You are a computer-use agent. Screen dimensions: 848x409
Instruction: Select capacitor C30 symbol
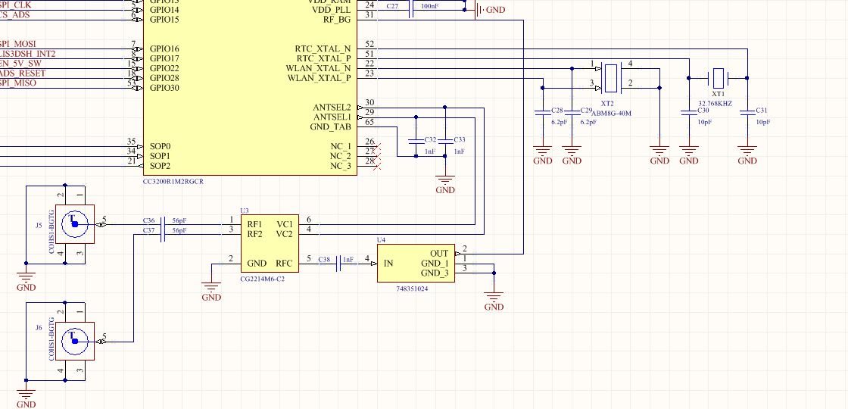pos(688,113)
